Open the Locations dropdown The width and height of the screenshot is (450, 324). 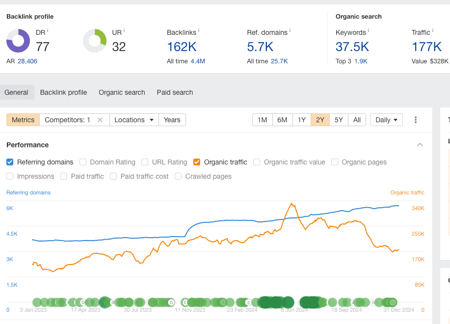(133, 120)
